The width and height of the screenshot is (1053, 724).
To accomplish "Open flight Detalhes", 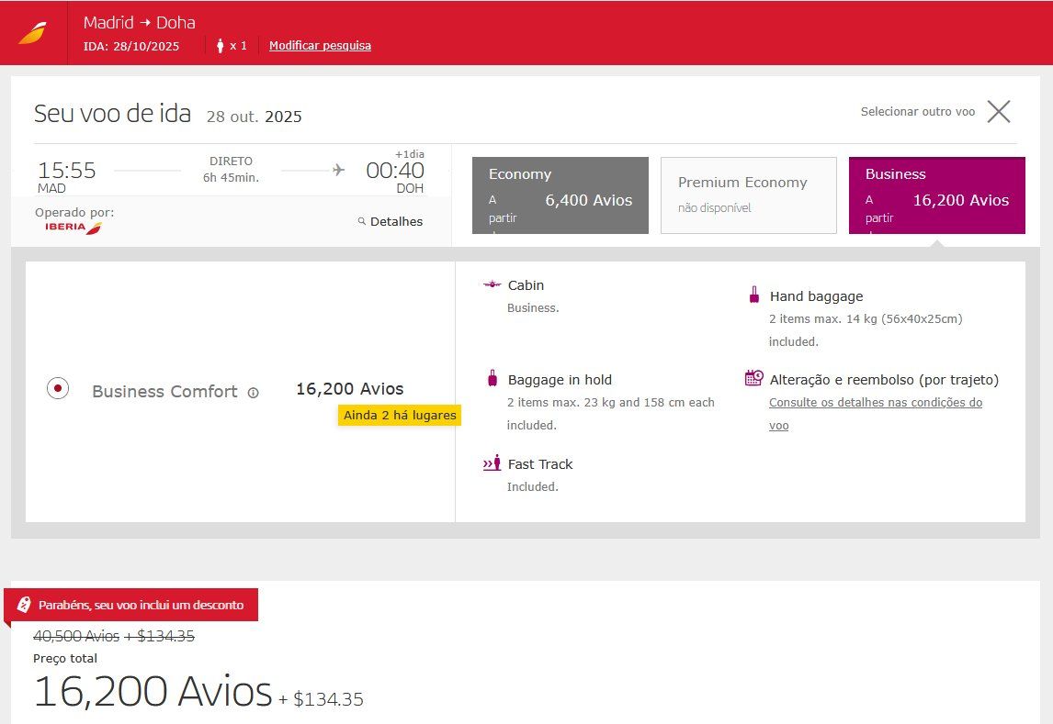I will 396,221.
